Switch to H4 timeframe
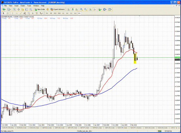The height and width of the screenshot is (133, 181). coord(67,13)
